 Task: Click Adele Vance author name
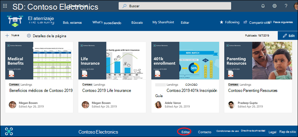click(173, 103)
